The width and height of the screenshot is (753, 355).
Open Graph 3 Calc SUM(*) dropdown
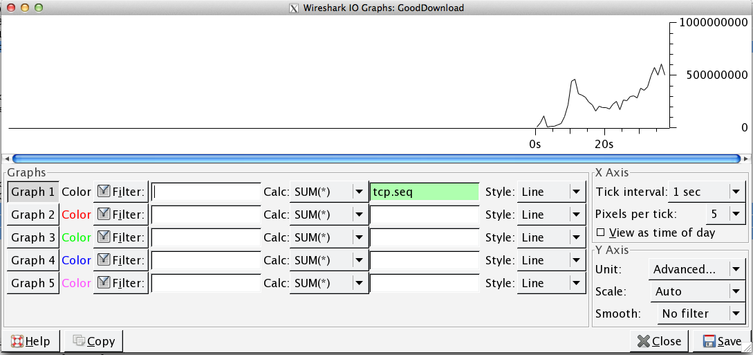click(329, 237)
